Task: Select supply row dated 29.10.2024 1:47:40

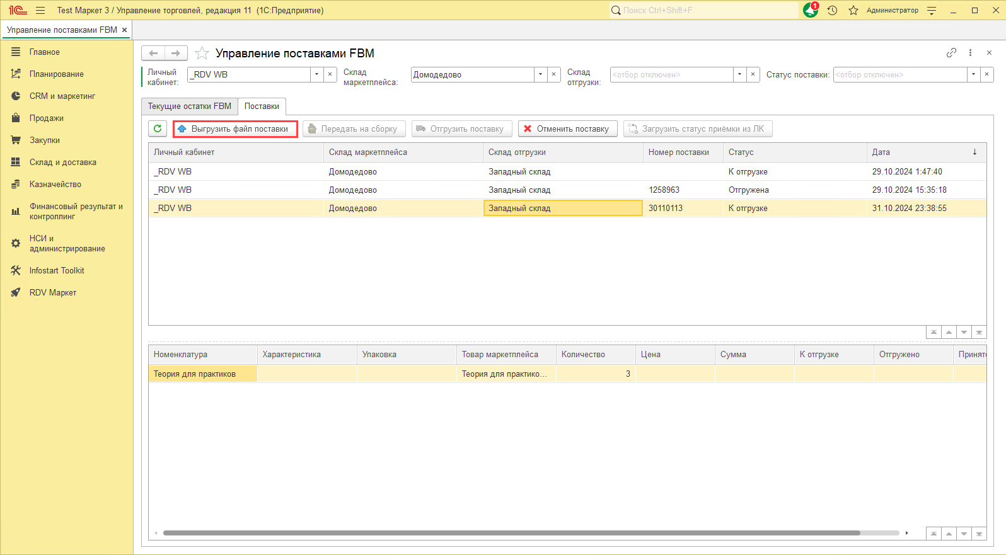Action: [x=567, y=171]
